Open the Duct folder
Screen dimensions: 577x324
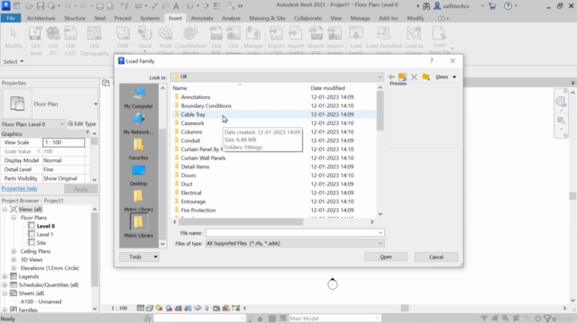(187, 184)
